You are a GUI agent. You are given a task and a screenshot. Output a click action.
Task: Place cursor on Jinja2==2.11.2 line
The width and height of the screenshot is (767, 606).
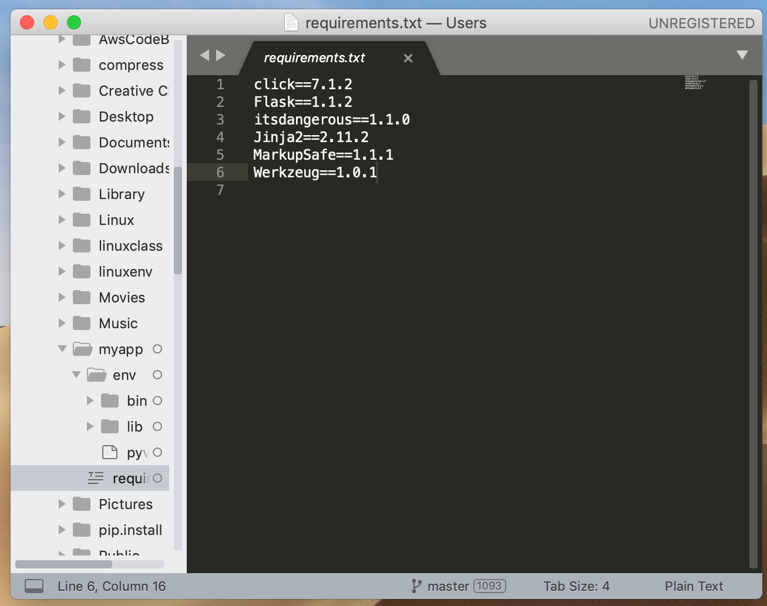pyautogui.click(x=311, y=137)
